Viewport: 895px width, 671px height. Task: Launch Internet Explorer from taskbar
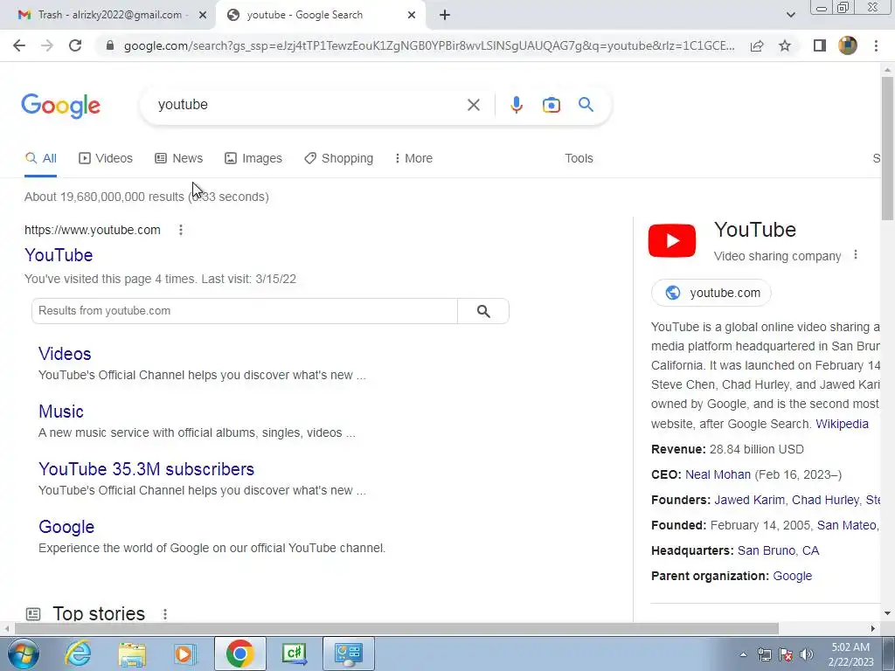pyautogui.click(x=78, y=654)
